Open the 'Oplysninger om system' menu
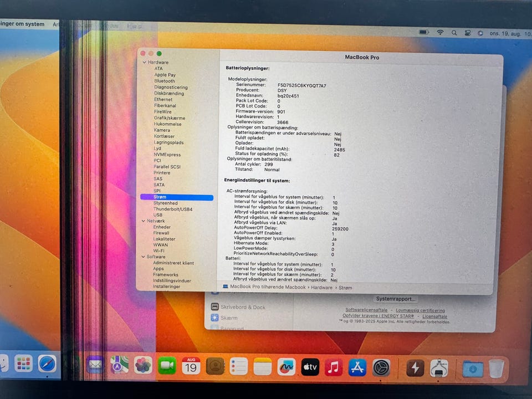This screenshot has width=532, height=399. pyautogui.click(x=22, y=24)
